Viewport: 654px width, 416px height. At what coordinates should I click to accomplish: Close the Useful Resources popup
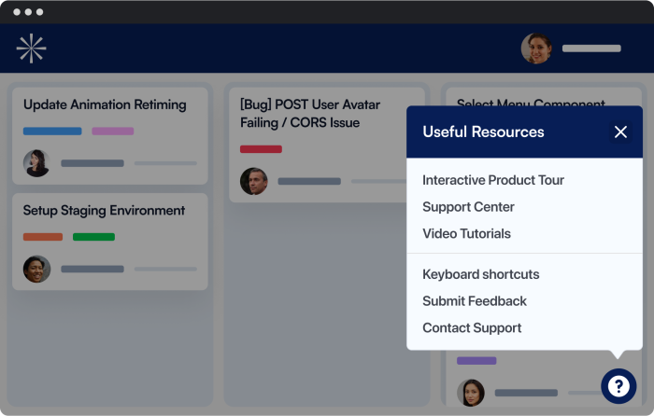pos(620,132)
